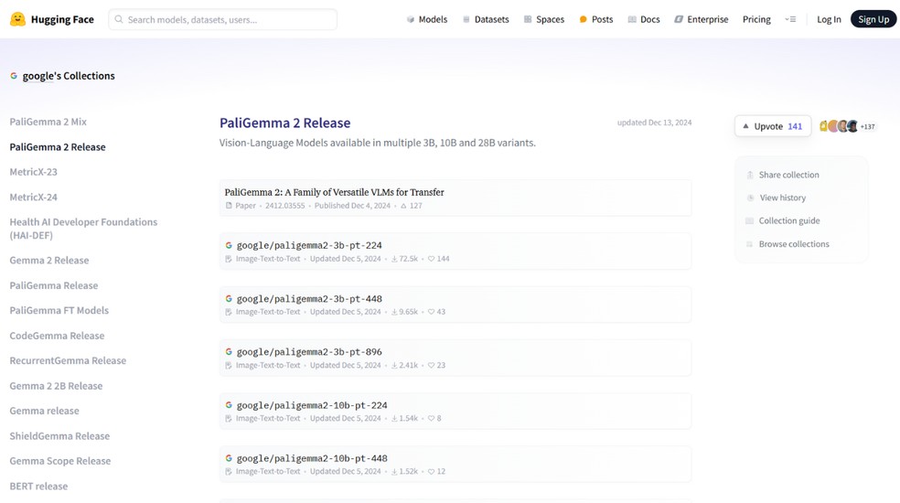
Task: Click the PaliGemma 2 Release title
Action: click(x=284, y=123)
